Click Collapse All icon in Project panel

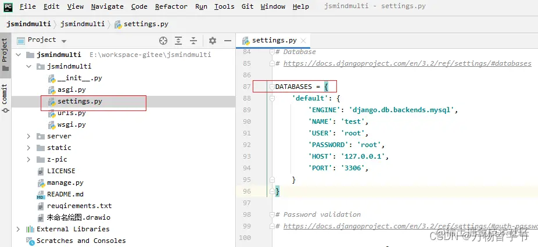(x=193, y=41)
